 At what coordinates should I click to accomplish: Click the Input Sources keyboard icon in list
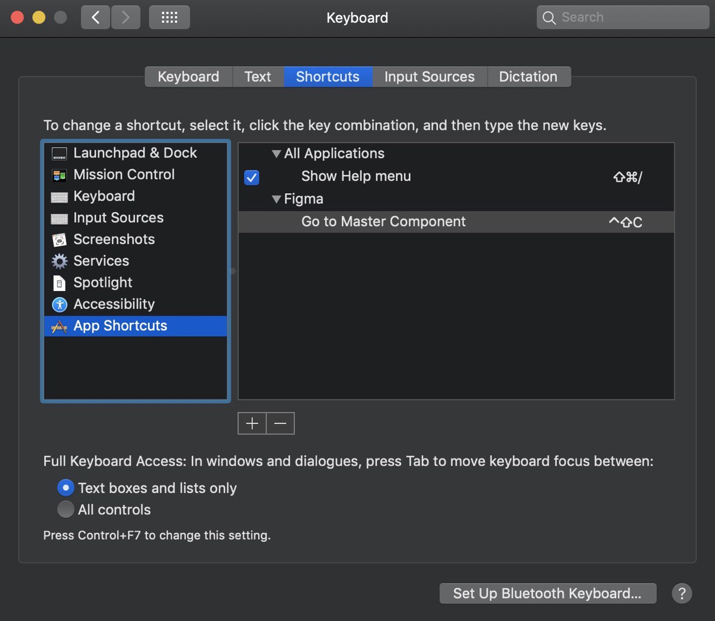pos(59,219)
